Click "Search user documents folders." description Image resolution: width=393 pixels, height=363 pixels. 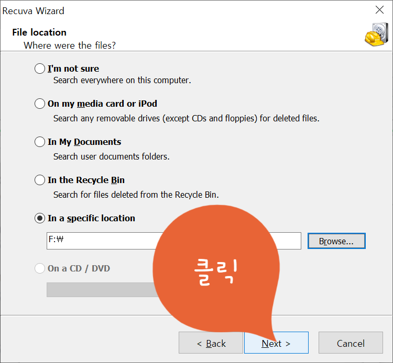pos(111,156)
